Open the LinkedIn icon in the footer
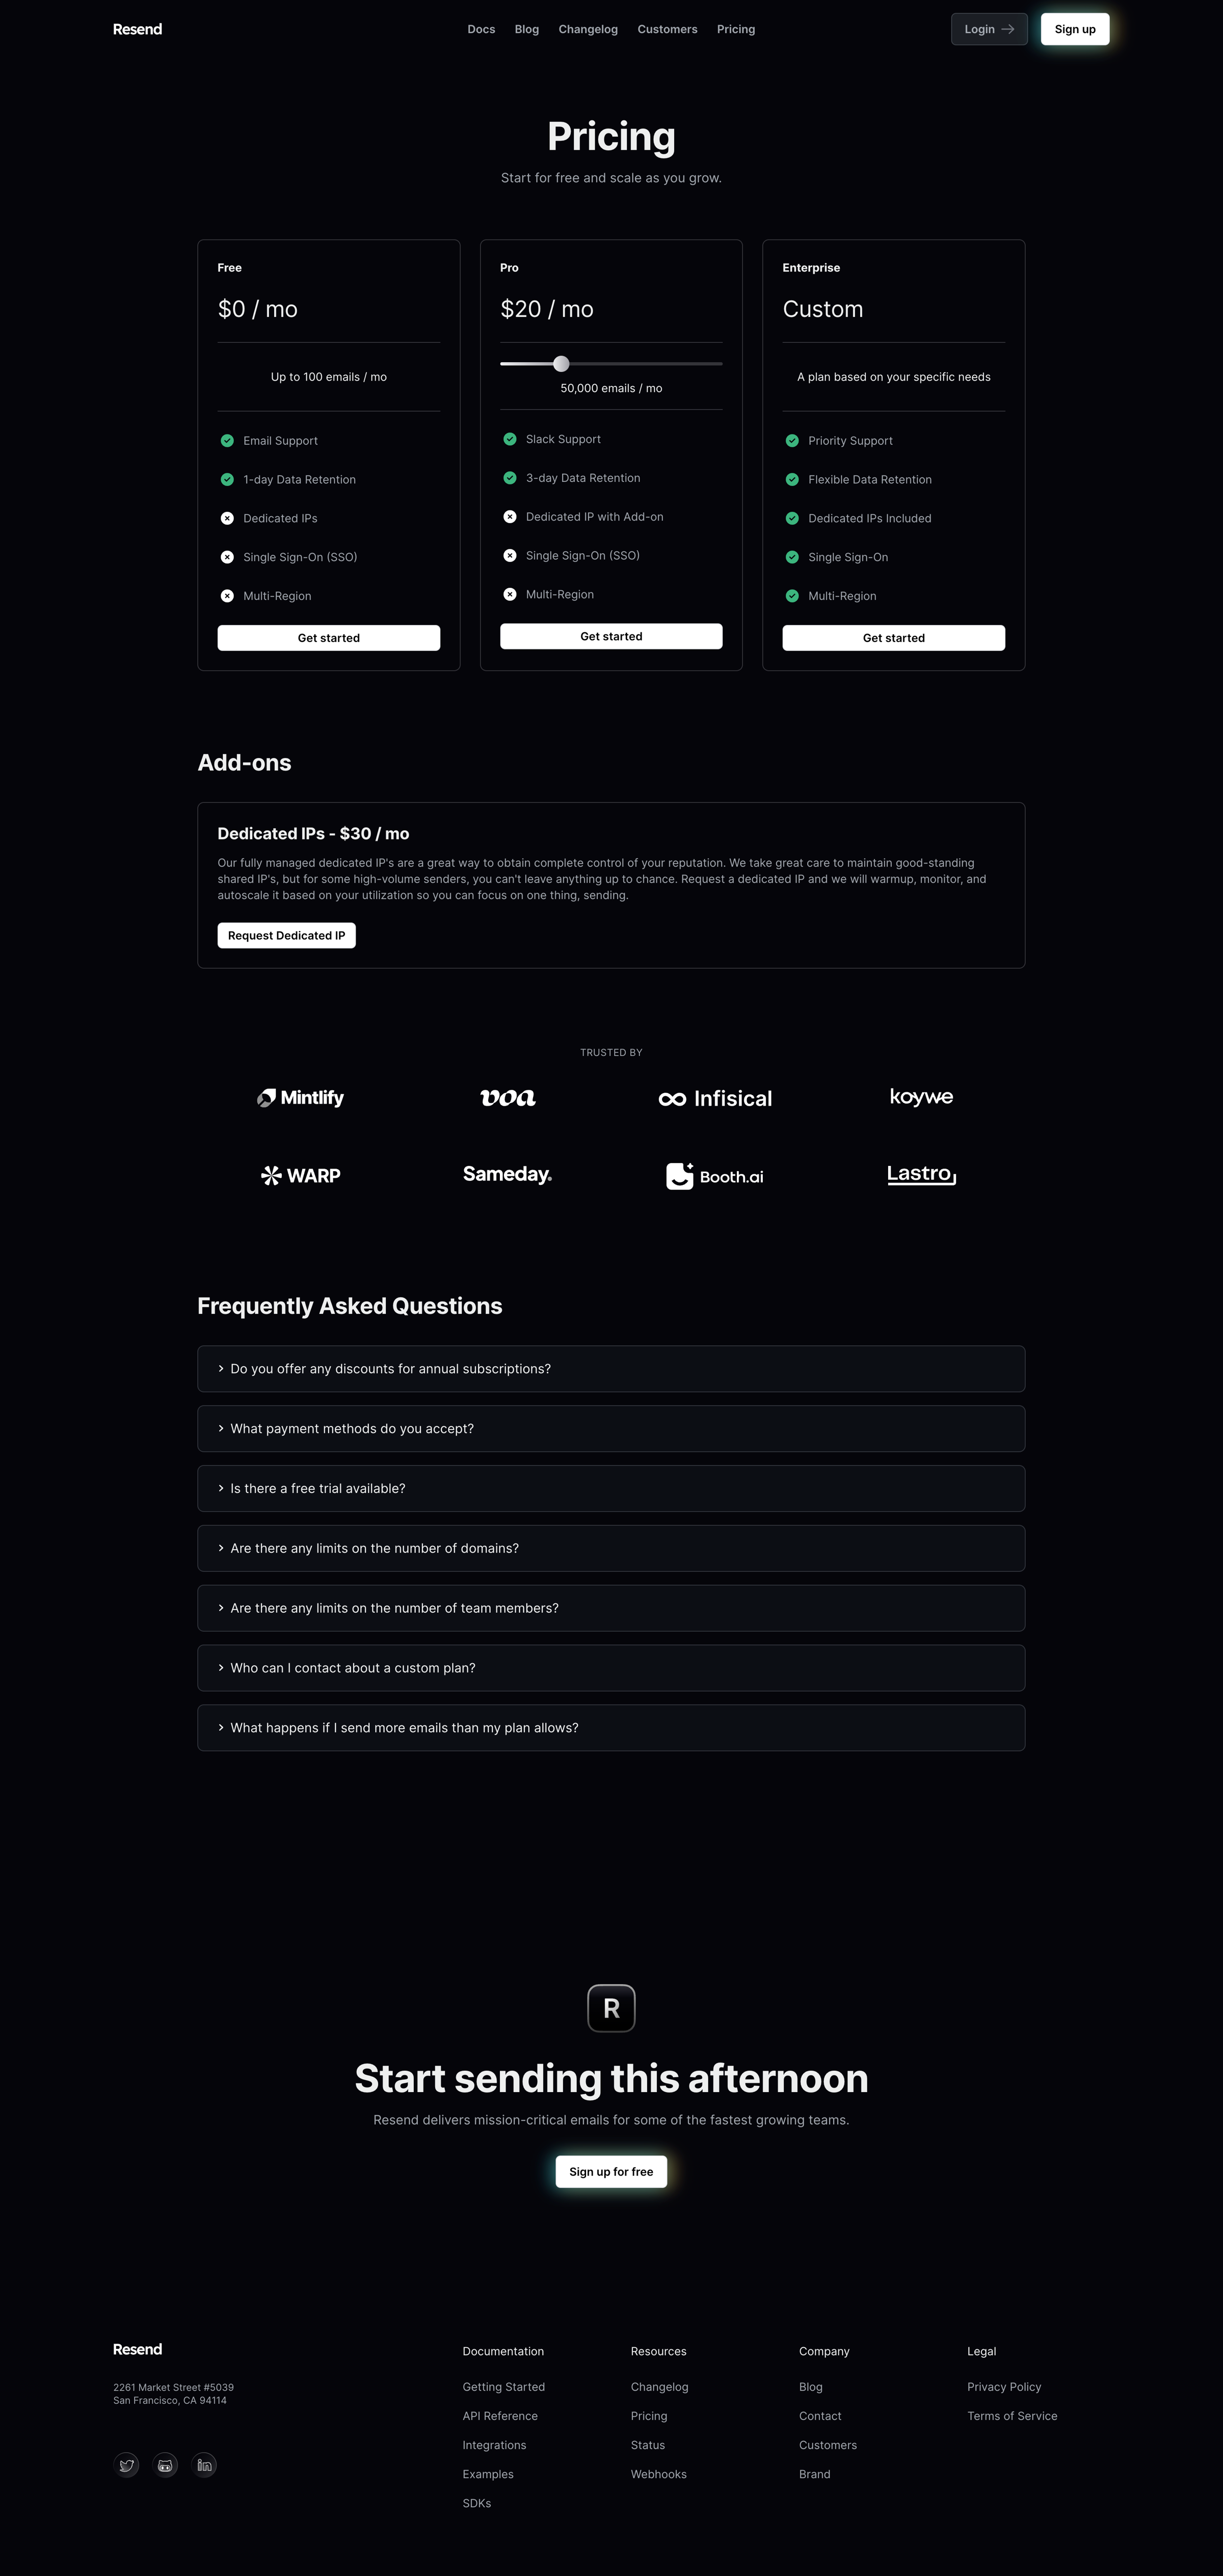Image resolution: width=1223 pixels, height=2576 pixels. [x=204, y=2465]
